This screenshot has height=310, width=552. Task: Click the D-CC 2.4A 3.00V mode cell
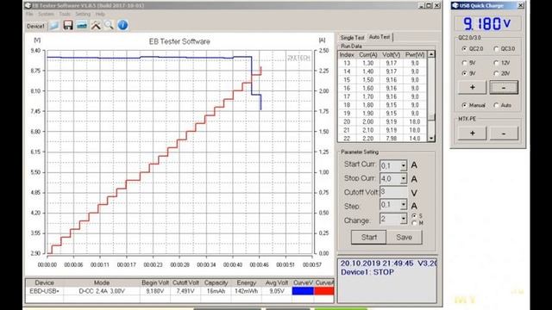click(102, 291)
